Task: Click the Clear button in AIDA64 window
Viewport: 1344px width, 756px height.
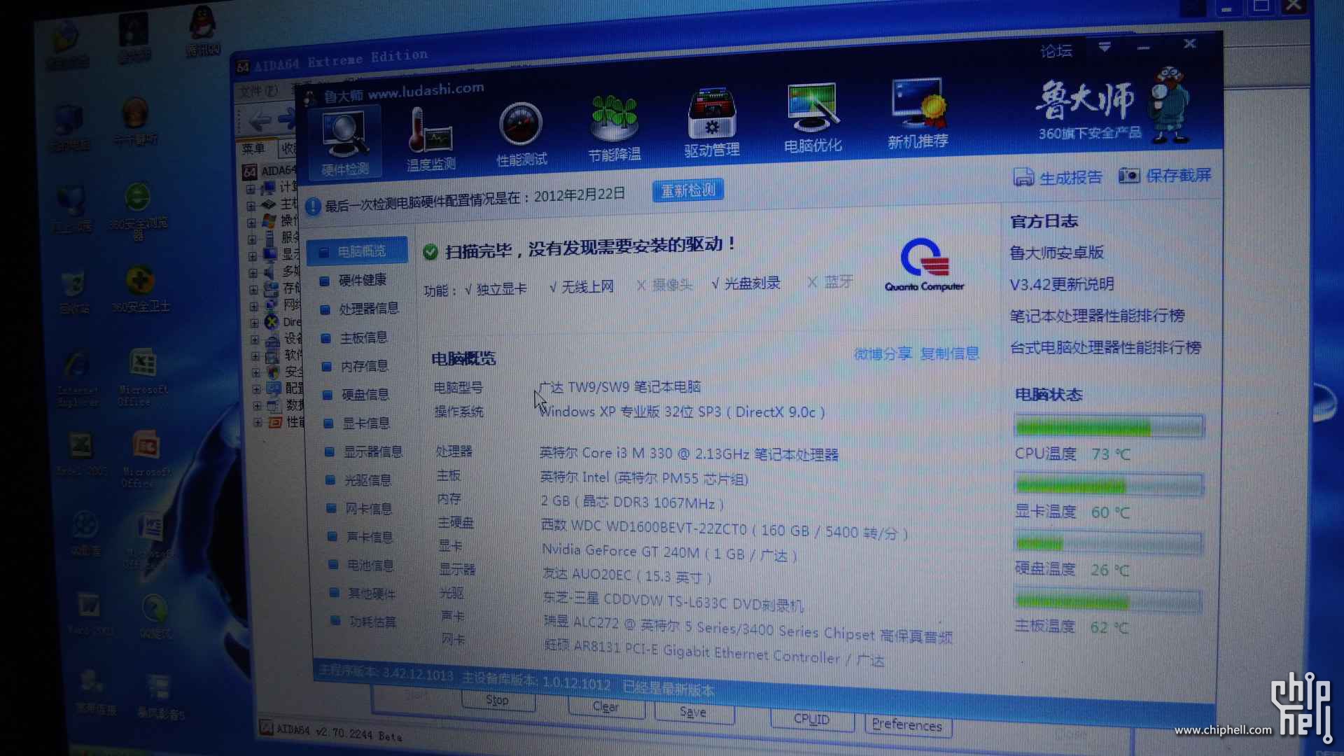Action: 605,707
